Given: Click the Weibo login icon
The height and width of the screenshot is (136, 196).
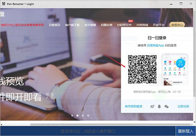Looking at the screenshot, I should pyautogui.click(x=152, y=106).
